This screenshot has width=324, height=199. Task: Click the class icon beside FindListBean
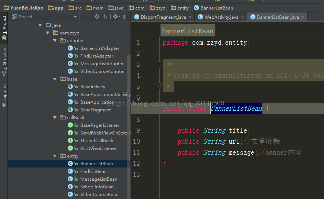70,171
